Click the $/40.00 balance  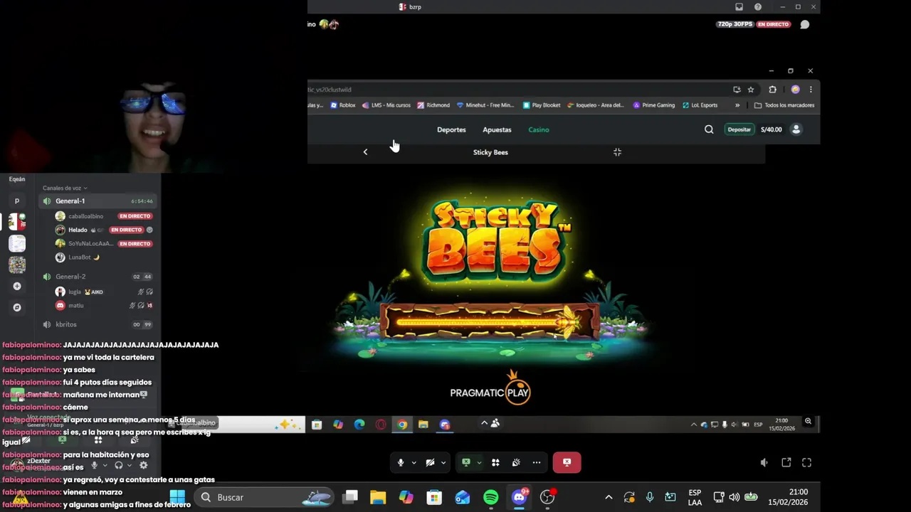tap(772, 129)
